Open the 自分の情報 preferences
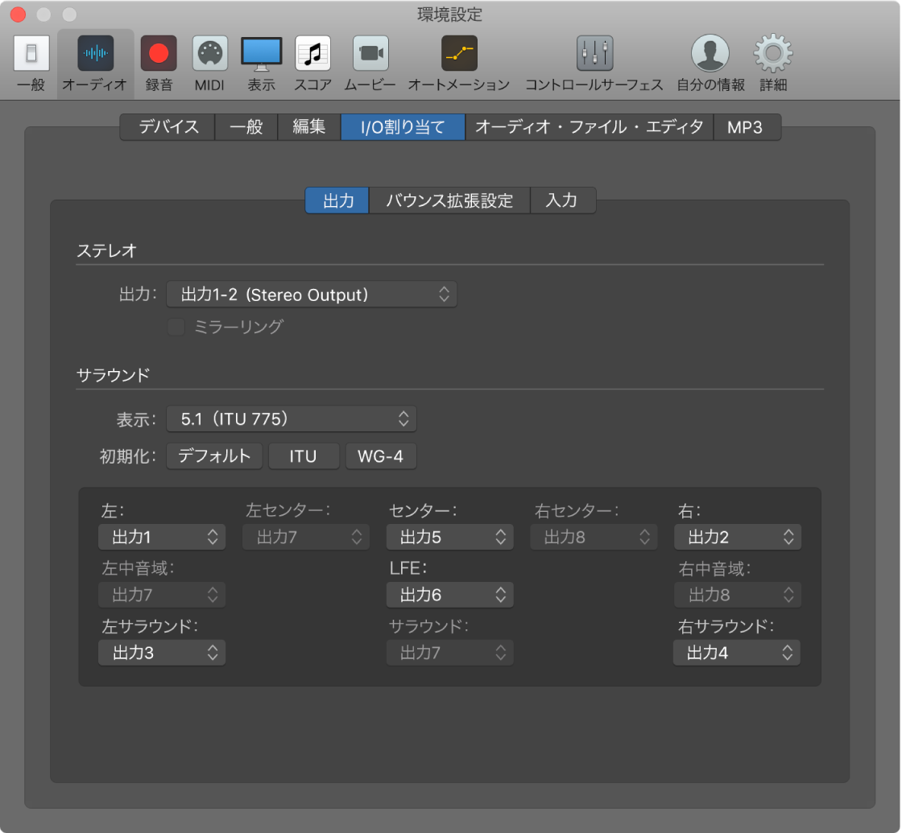 click(710, 64)
